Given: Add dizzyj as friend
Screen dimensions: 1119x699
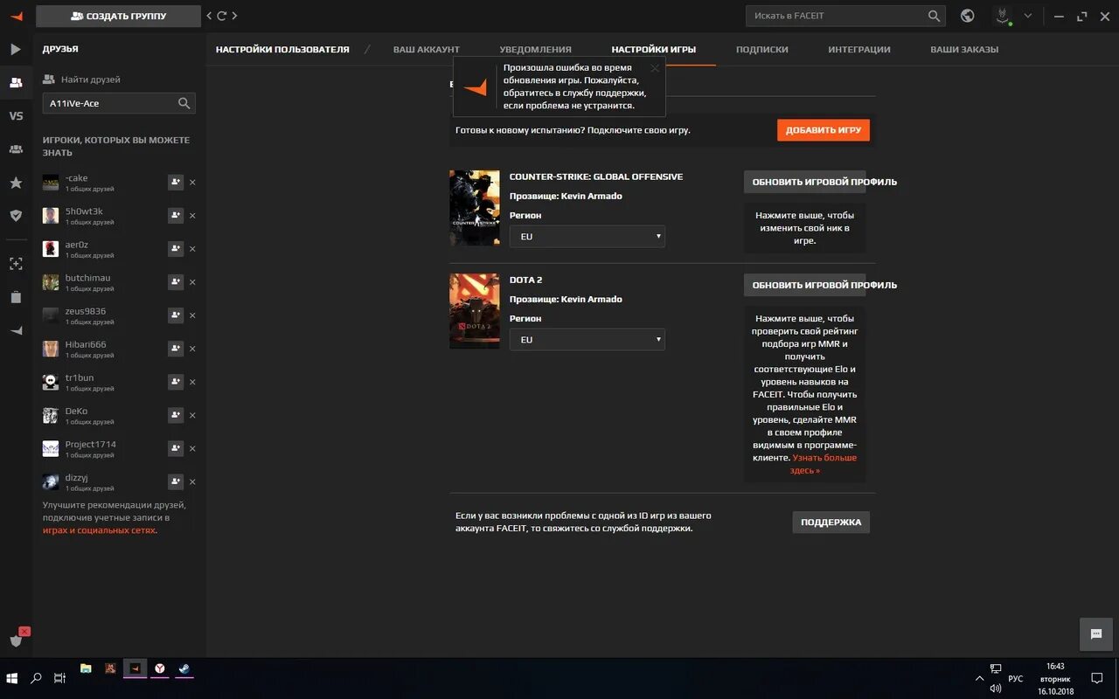Looking at the screenshot, I should coord(176,481).
